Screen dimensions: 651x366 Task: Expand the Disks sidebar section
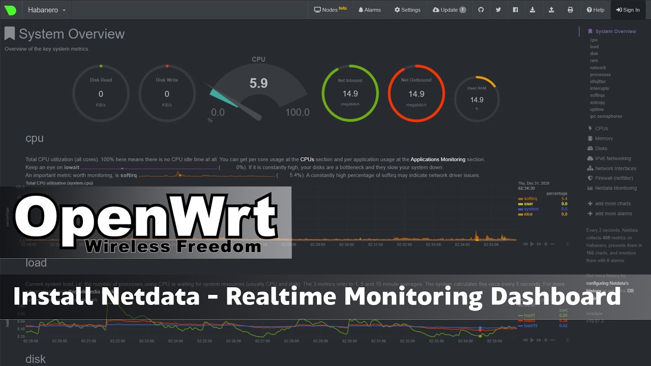[x=597, y=148]
